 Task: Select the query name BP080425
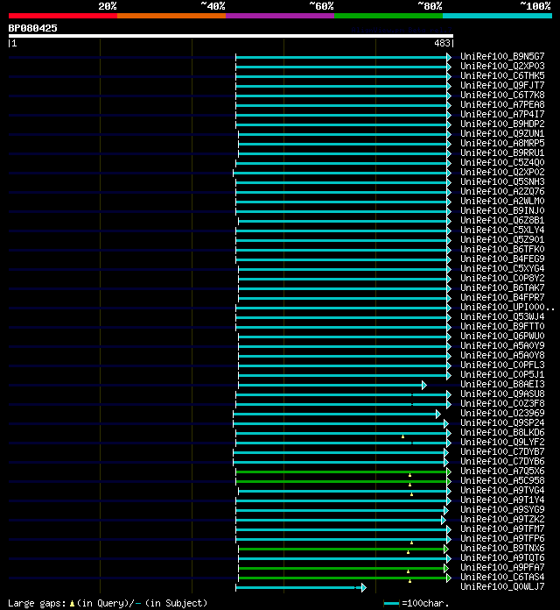pyautogui.click(x=32, y=28)
